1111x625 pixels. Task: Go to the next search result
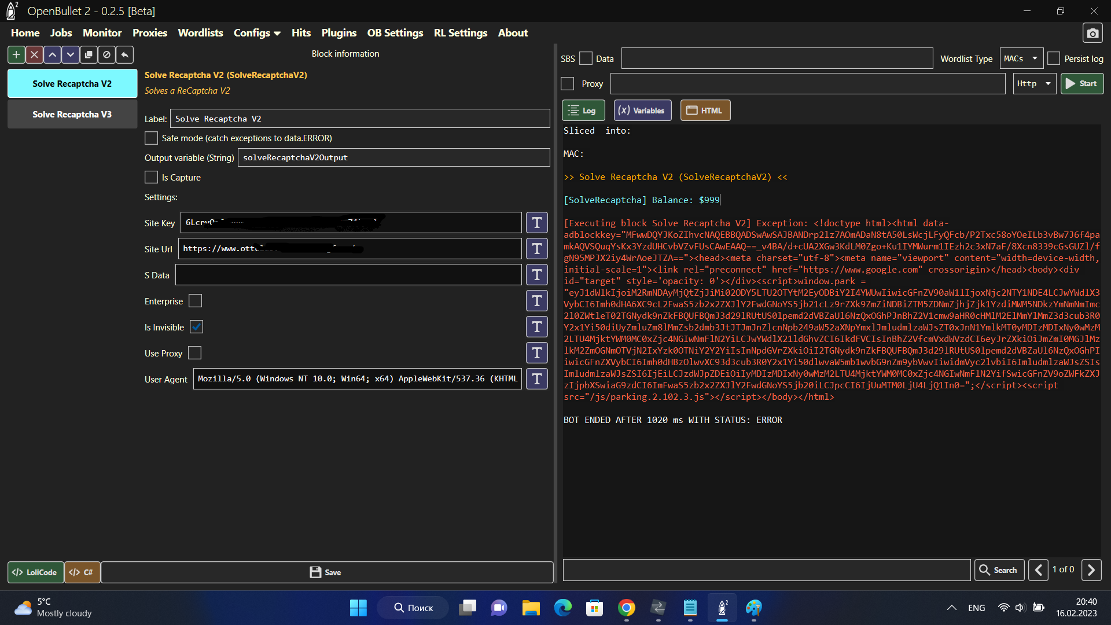click(1091, 570)
